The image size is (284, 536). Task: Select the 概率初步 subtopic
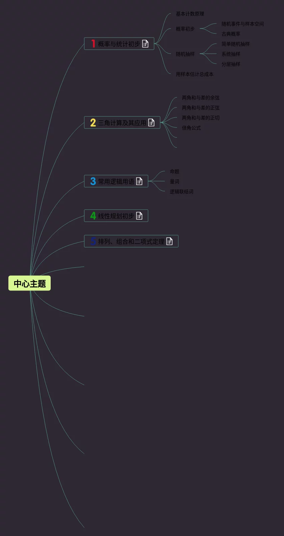coord(185,29)
